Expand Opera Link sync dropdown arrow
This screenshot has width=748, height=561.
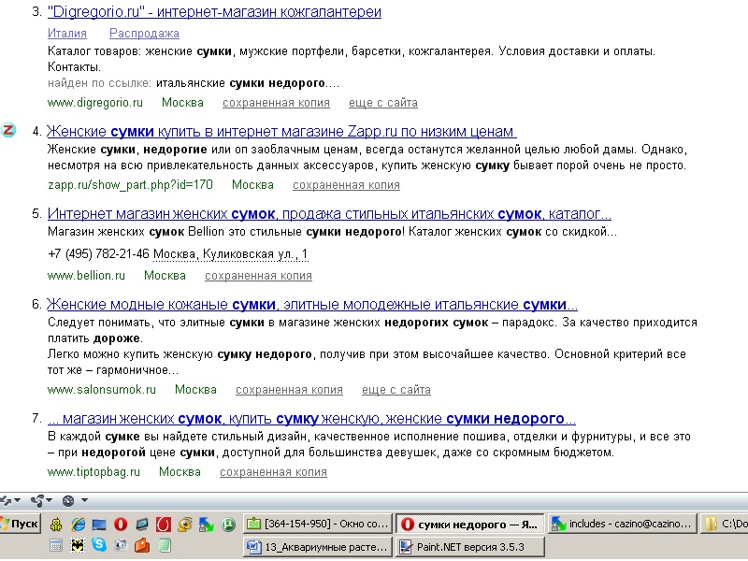pyautogui.click(x=17, y=500)
